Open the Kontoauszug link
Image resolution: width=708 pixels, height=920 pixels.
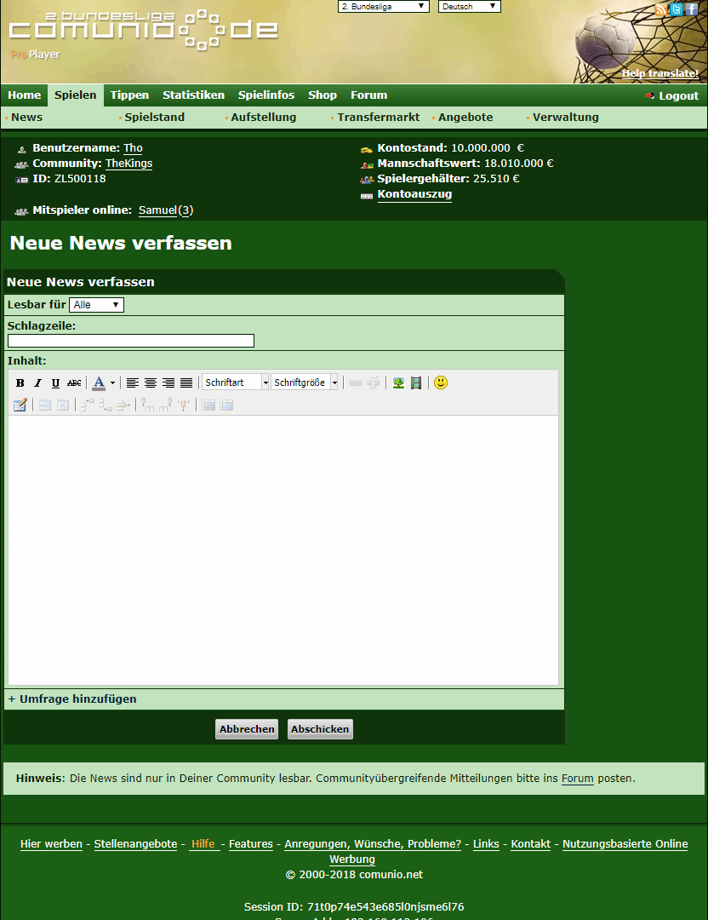[414, 194]
